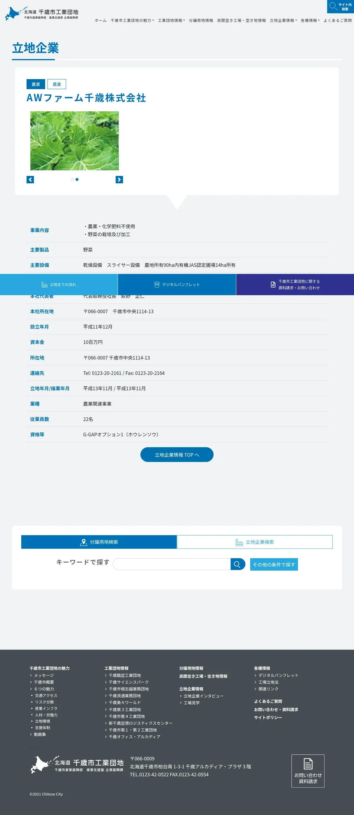This screenshot has height=815, width=354.
Task: Open footer link サイトポリシー
Action: click(268, 718)
